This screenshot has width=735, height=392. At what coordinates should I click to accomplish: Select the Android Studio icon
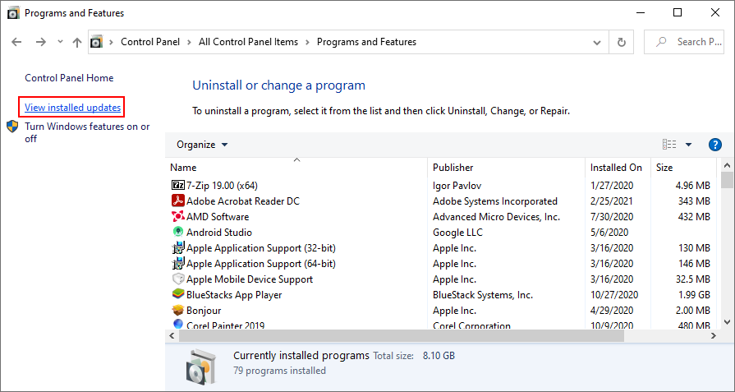pos(177,233)
